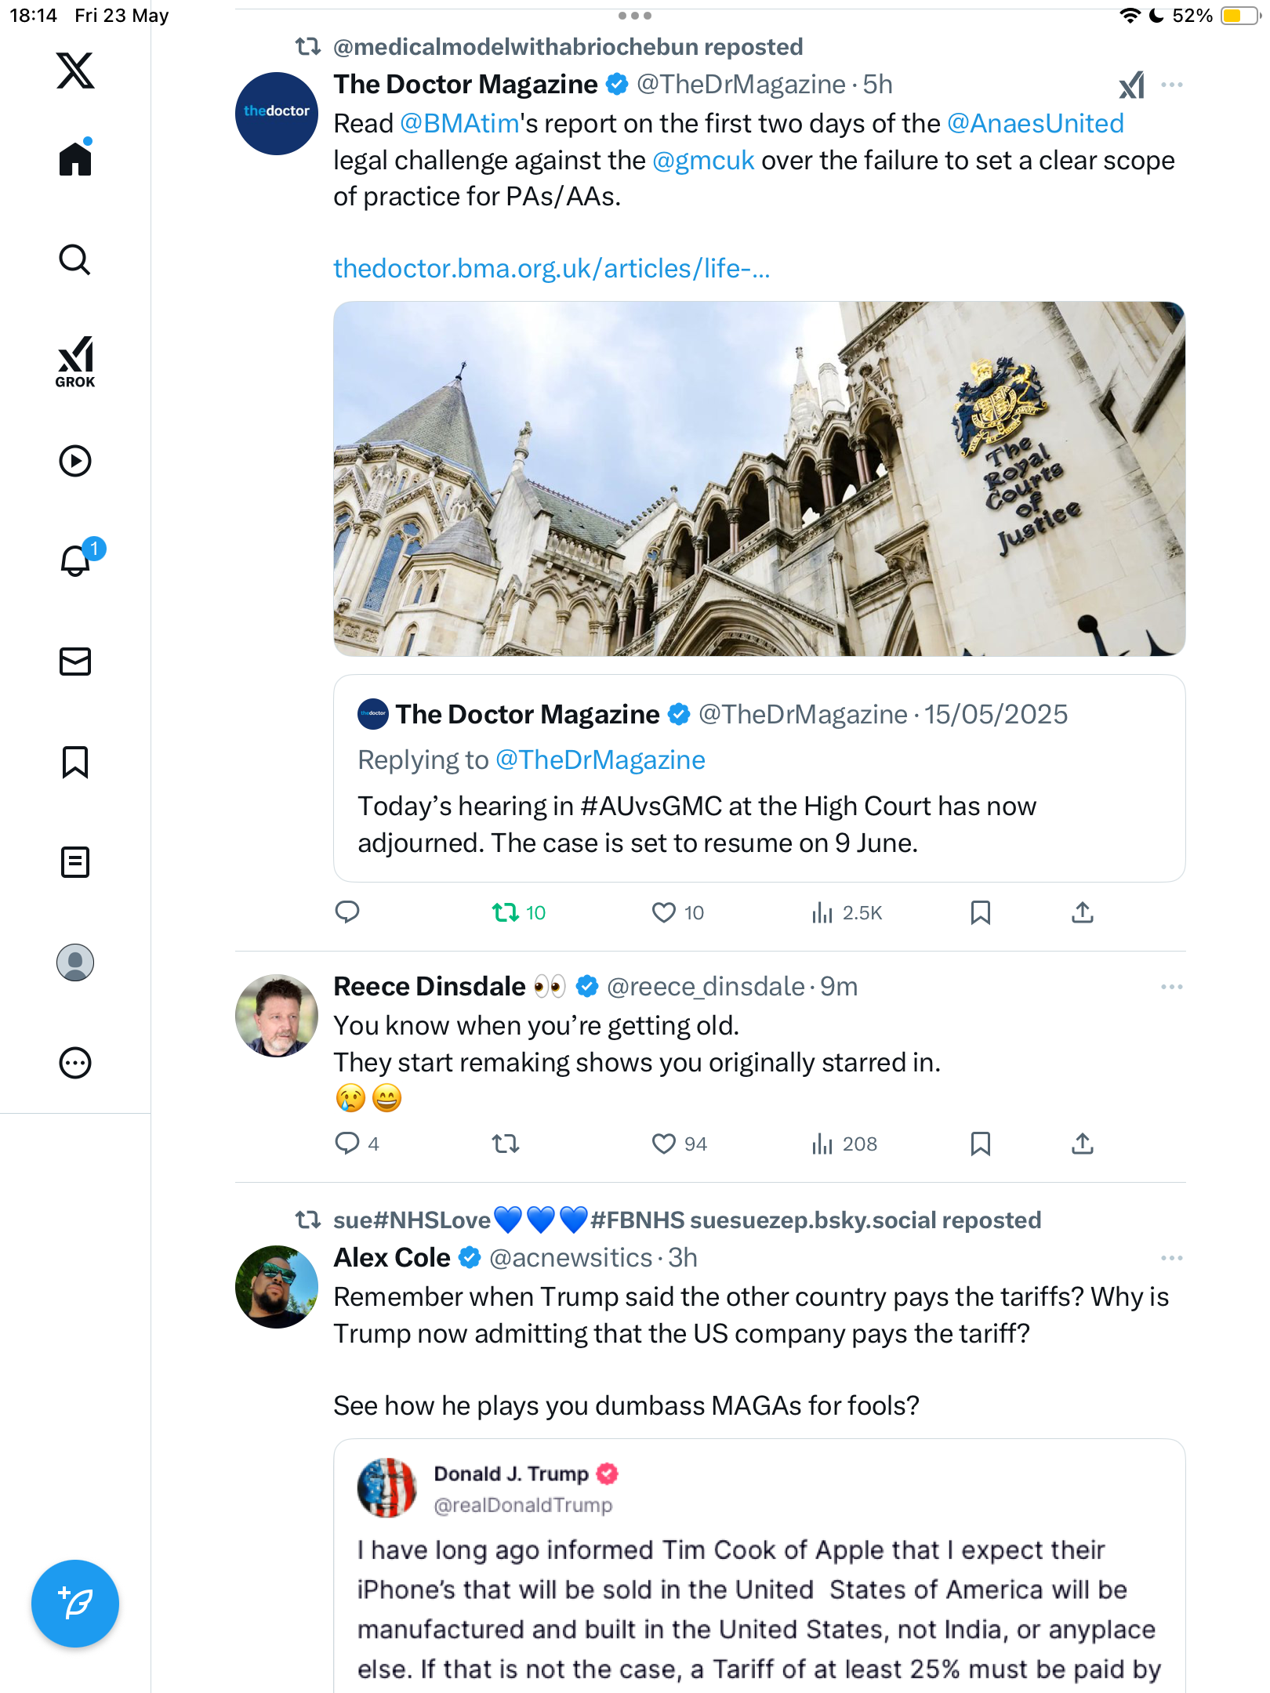This screenshot has height=1693, width=1270.
Task: Open thedoctor.bma.org.uk article link
Action: pyautogui.click(x=552, y=268)
